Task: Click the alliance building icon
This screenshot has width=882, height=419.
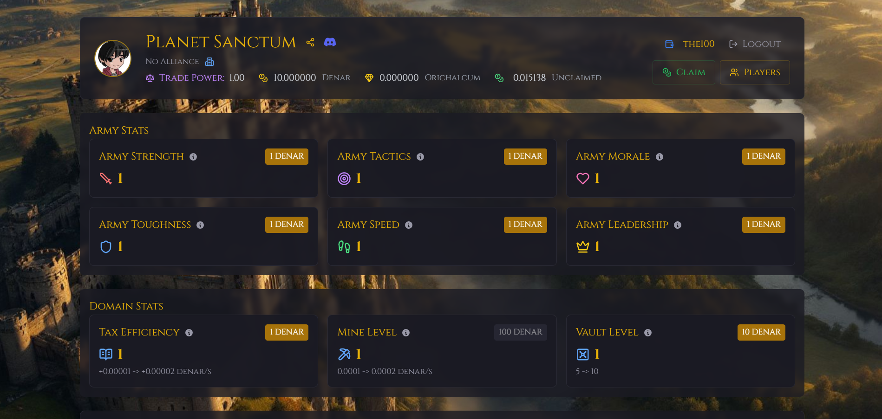Action: tap(209, 62)
